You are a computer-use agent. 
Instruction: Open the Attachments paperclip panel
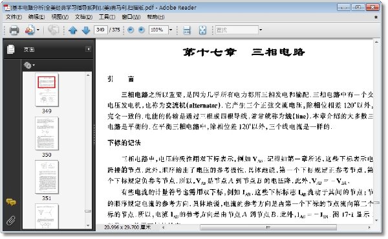point(11,220)
